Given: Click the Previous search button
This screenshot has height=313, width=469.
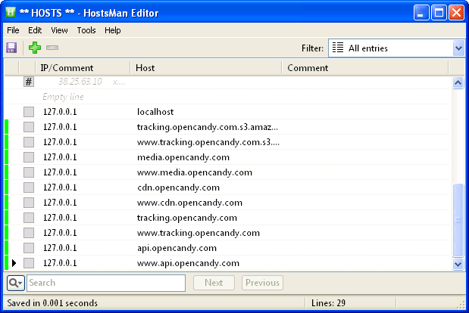Looking at the screenshot, I should [262, 283].
